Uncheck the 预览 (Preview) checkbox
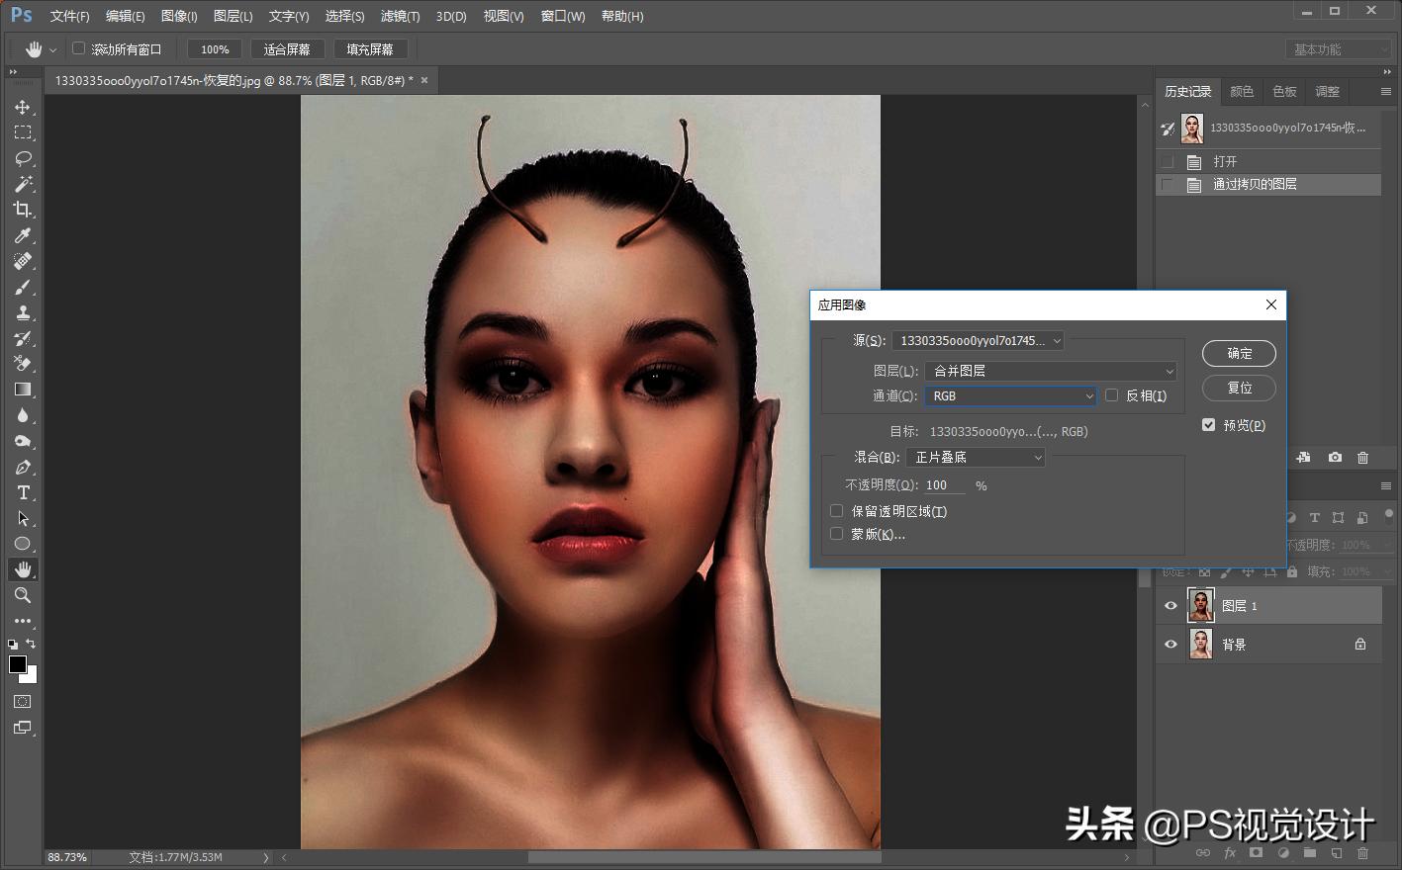 pos(1208,425)
